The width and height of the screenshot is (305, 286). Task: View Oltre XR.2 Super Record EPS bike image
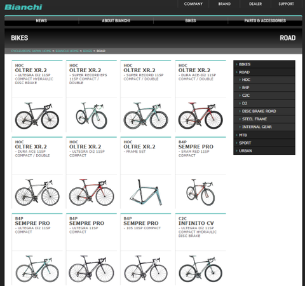(x=91, y=116)
